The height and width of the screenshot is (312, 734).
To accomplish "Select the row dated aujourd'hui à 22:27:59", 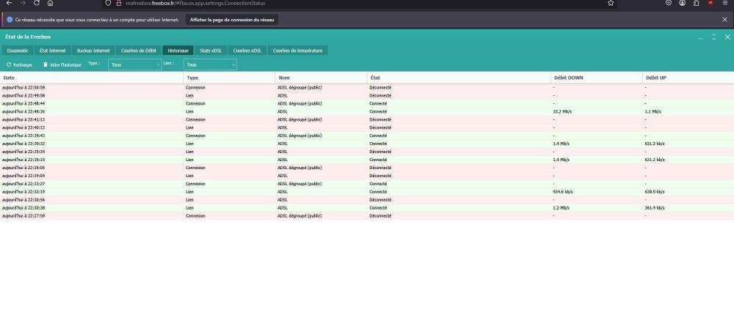I will click(367, 216).
